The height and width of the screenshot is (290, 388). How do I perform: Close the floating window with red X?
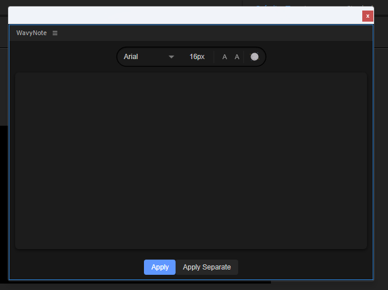pos(368,16)
